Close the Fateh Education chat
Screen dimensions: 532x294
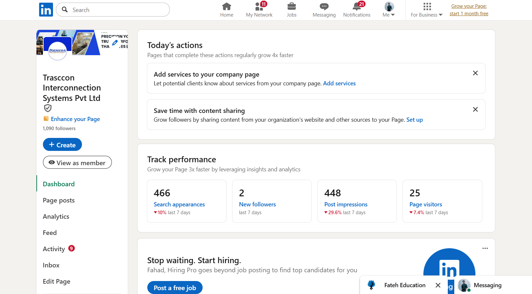(x=438, y=285)
